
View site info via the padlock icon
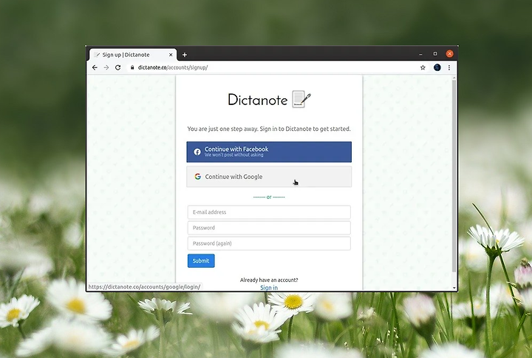point(132,67)
